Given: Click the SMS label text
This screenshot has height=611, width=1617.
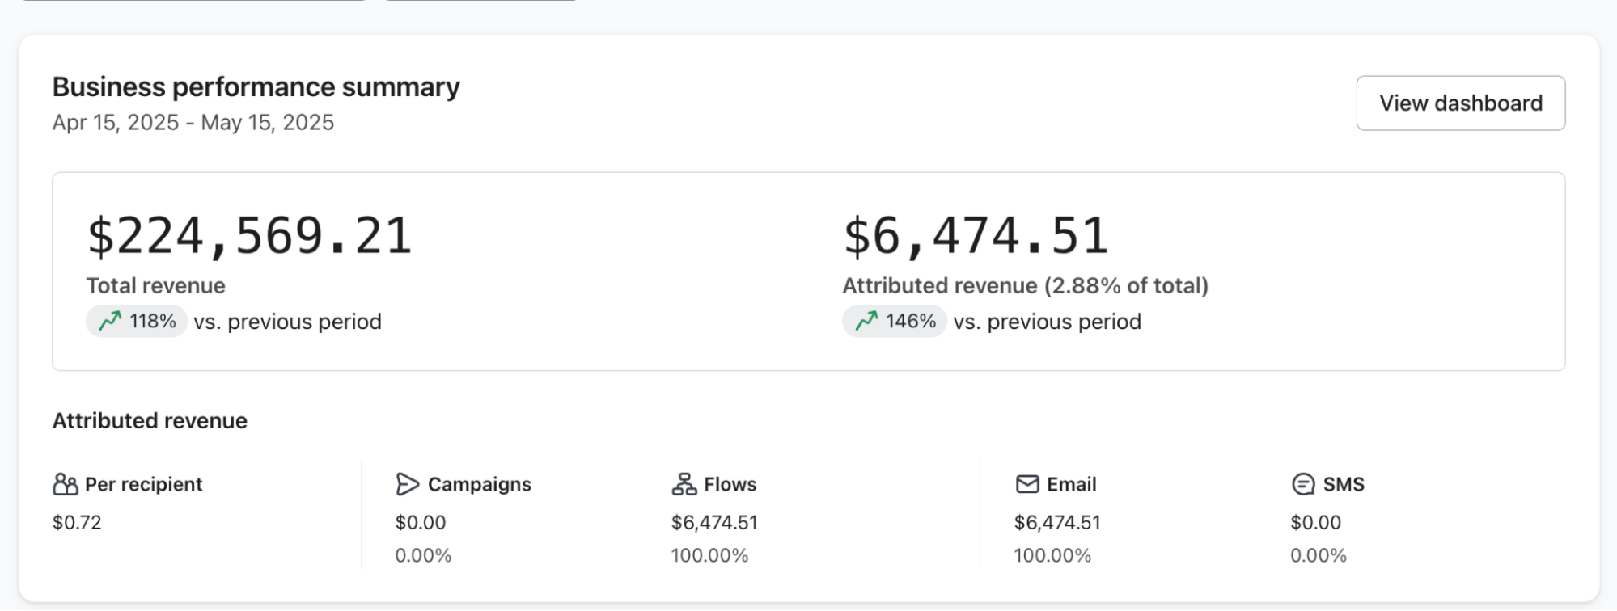Looking at the screenshot, I should 1344,484.
